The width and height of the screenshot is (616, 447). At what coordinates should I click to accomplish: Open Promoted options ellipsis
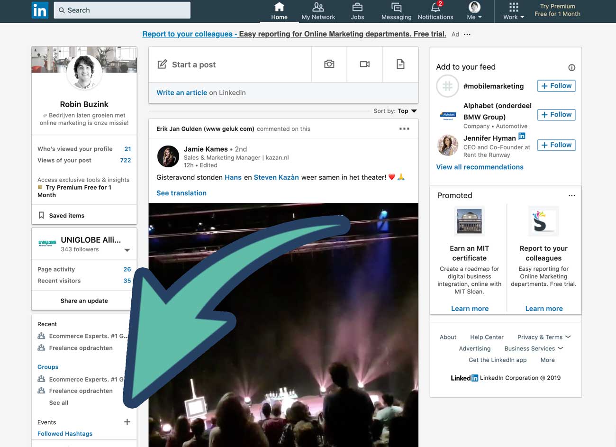tap(572, 195)
